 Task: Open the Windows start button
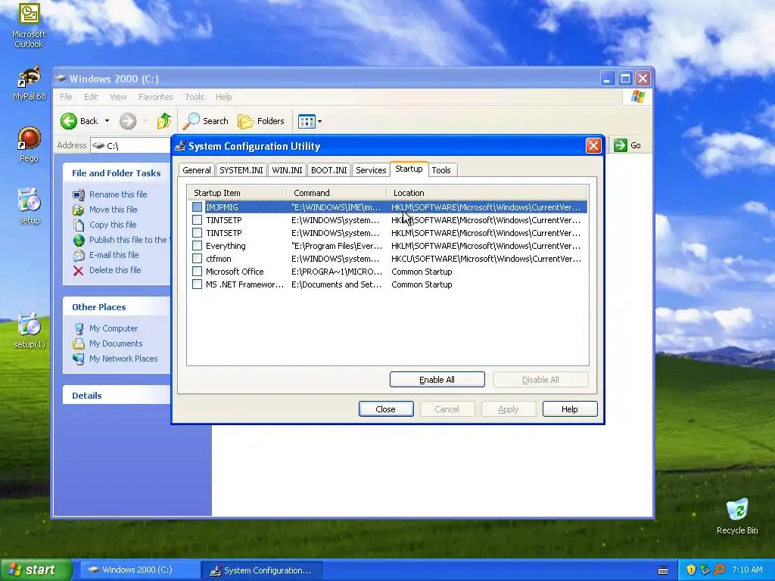click(x=35, y=570)
